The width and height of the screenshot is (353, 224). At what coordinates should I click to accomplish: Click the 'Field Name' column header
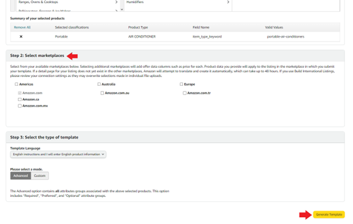(201, 28)
